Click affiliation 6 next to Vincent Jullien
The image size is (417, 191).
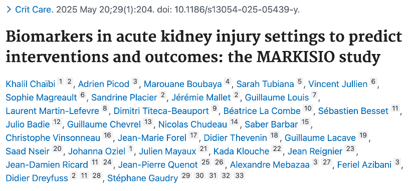[x=373, y=81]
